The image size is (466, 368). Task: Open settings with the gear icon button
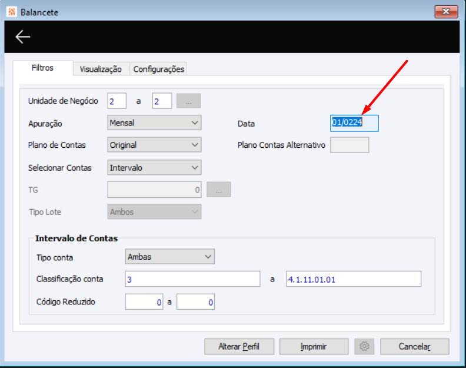[x=364, y=346]
